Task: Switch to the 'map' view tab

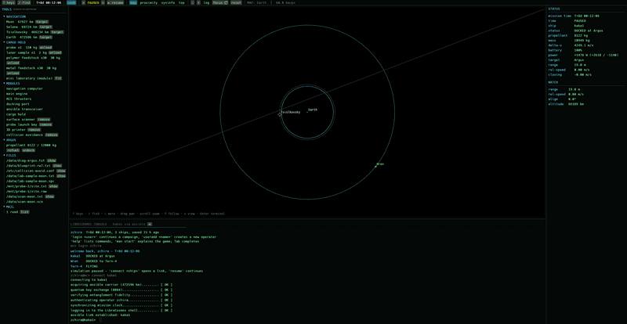Action: 133,2
